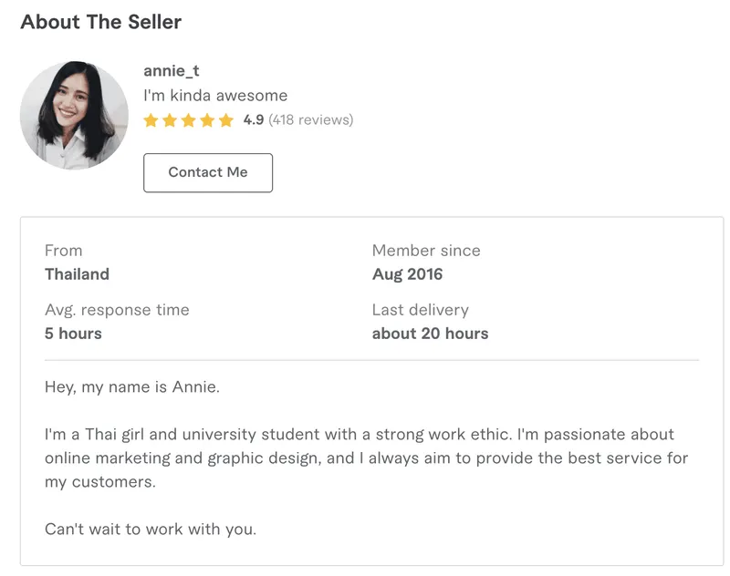Open the Contact Me dialog
This screenshot has height=576, width=730.
click(207, 172)
